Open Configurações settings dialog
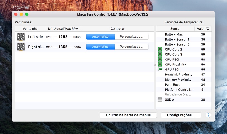Viewport: 227px width, 134px height. [181, 115]
